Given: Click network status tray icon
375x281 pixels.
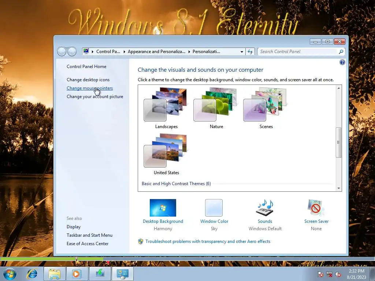Looking at the screenshot, I should [329, 274].
